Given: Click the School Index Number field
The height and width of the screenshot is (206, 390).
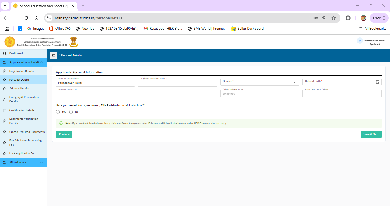Looking at the screenshot, I should [x=260, y=94].
